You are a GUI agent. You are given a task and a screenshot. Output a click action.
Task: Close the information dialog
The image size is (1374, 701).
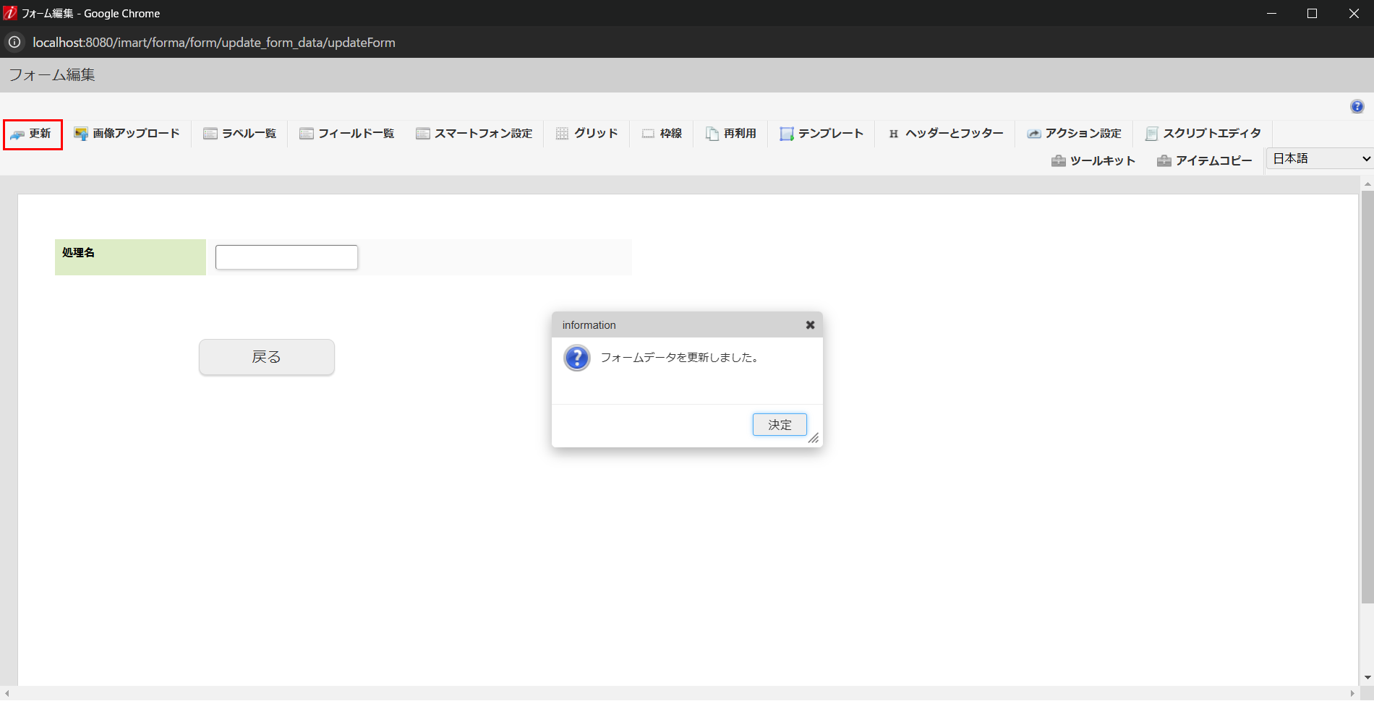809,324
